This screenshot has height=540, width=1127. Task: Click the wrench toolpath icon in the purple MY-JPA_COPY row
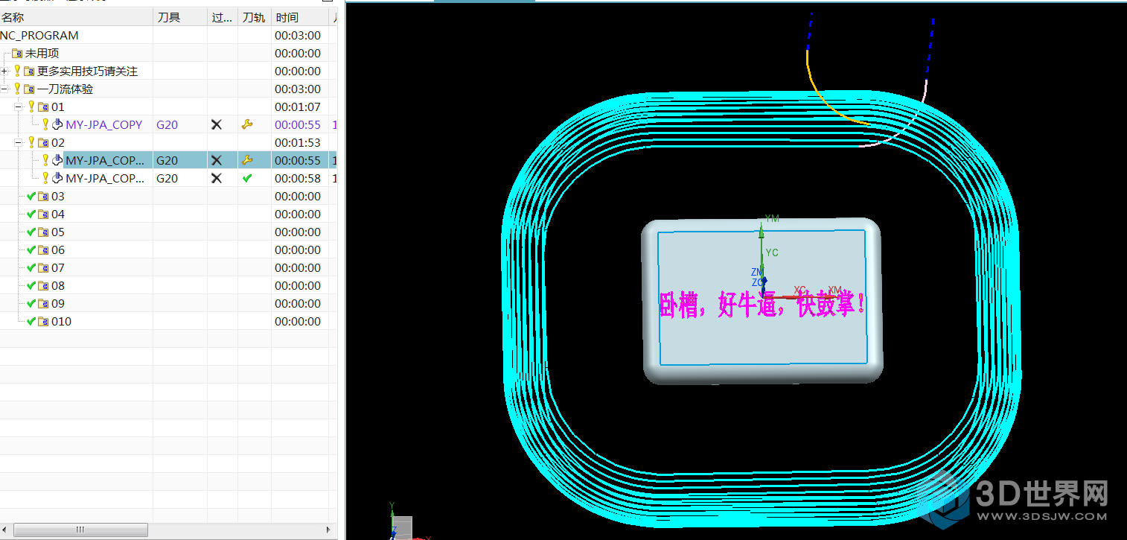248,125
